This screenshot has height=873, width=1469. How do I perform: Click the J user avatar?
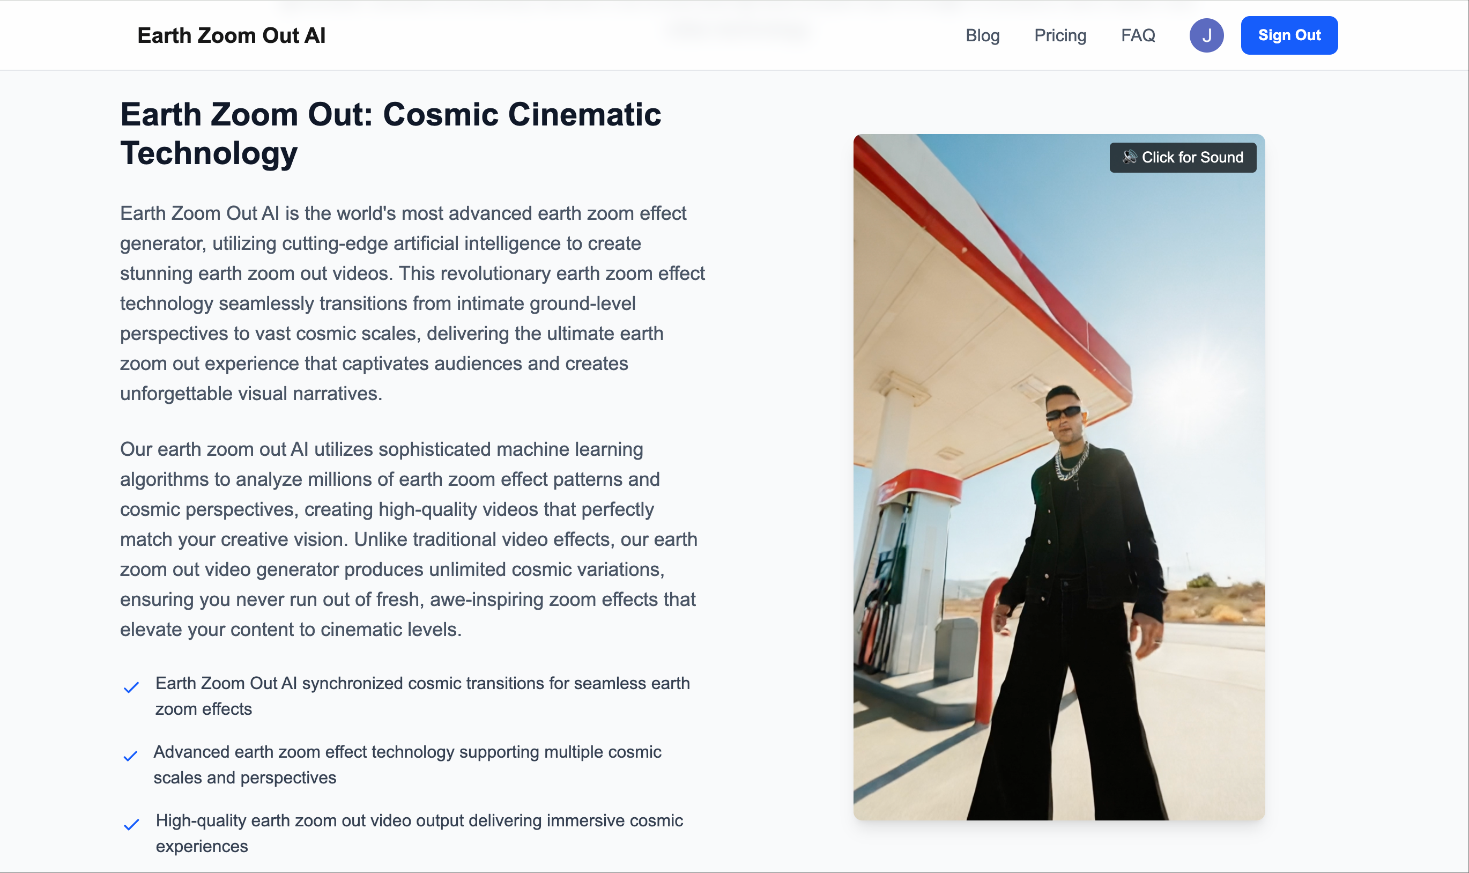click(1206, 35)
